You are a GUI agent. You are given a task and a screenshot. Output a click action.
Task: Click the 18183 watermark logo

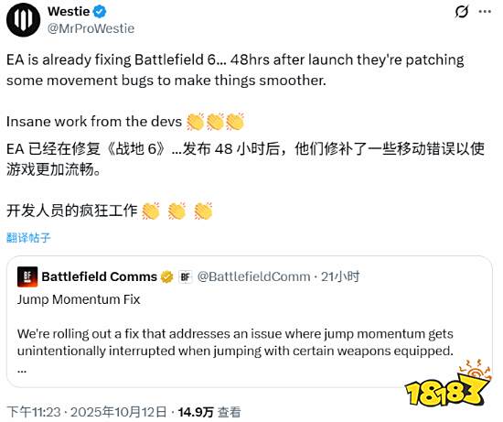448,384
